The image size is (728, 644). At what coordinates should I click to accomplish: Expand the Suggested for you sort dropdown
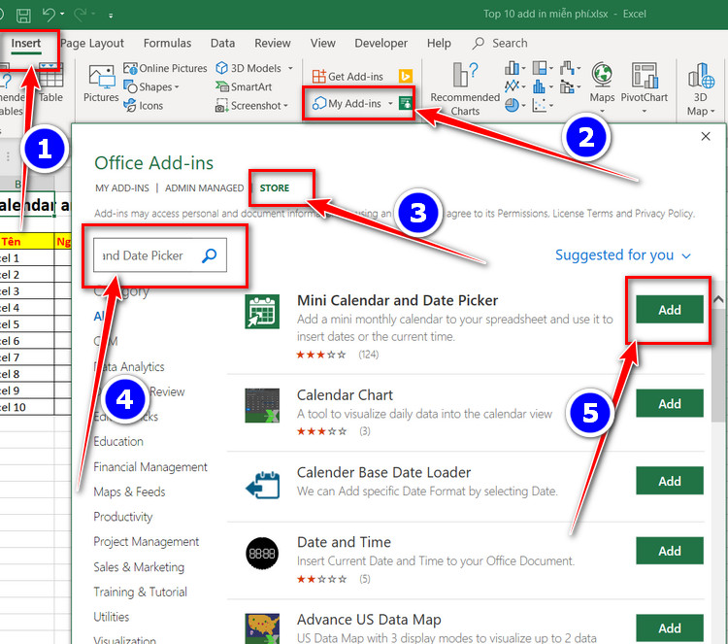[x=623, y=255]
